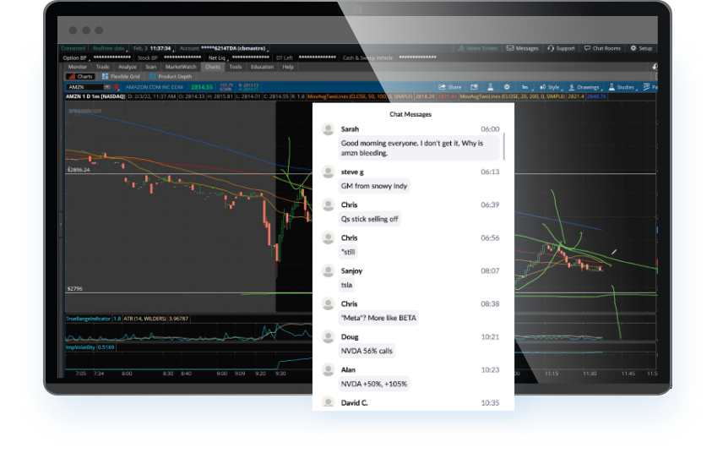The image size is (723, 464).
Task: Click the $2796 price level label
Action: tap(74, 288)
